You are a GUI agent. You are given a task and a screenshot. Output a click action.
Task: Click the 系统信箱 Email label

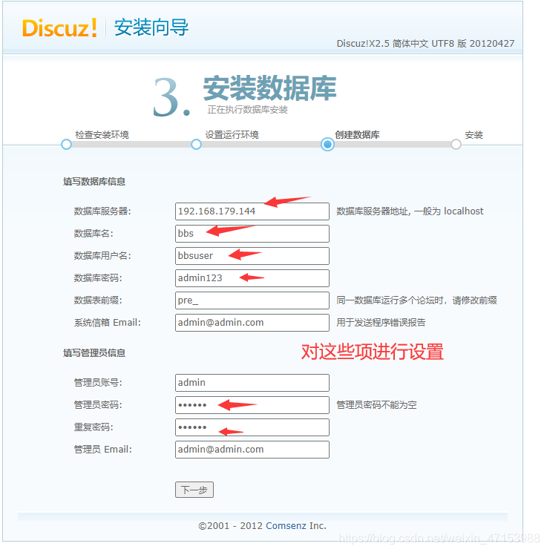[x=107, y=323]
